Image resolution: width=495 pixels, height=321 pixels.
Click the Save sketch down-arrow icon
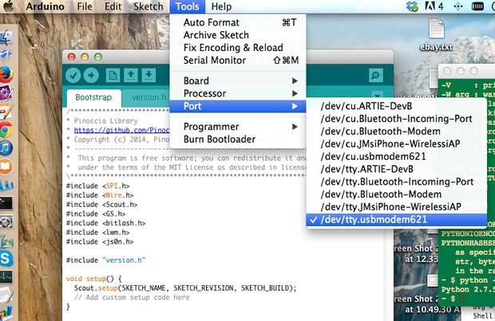(x=148, y=75)
